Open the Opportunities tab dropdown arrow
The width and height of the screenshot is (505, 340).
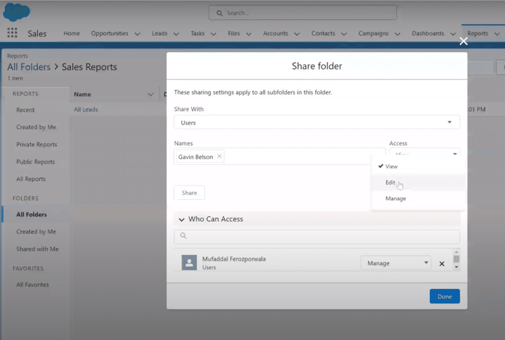(x=138, y=34)
